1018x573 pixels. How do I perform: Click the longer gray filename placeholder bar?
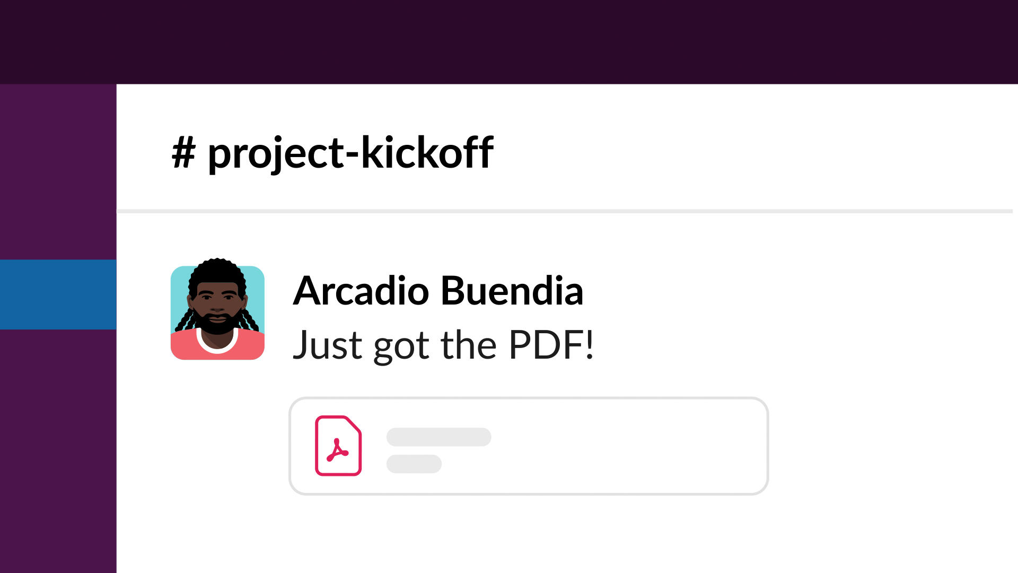pyautogui.click(x=439, y=437)
